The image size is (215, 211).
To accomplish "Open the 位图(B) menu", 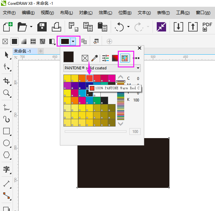I will point(125,13).
